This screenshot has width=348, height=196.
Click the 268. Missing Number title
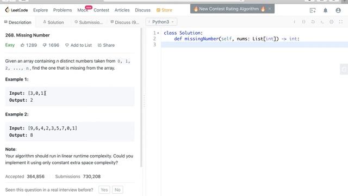coord(27,35)
